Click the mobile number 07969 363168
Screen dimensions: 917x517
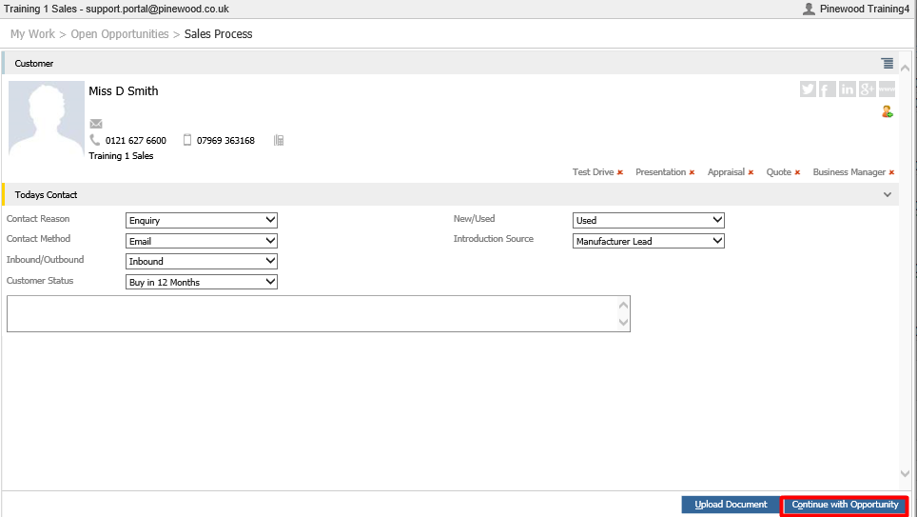coord(225,141)
